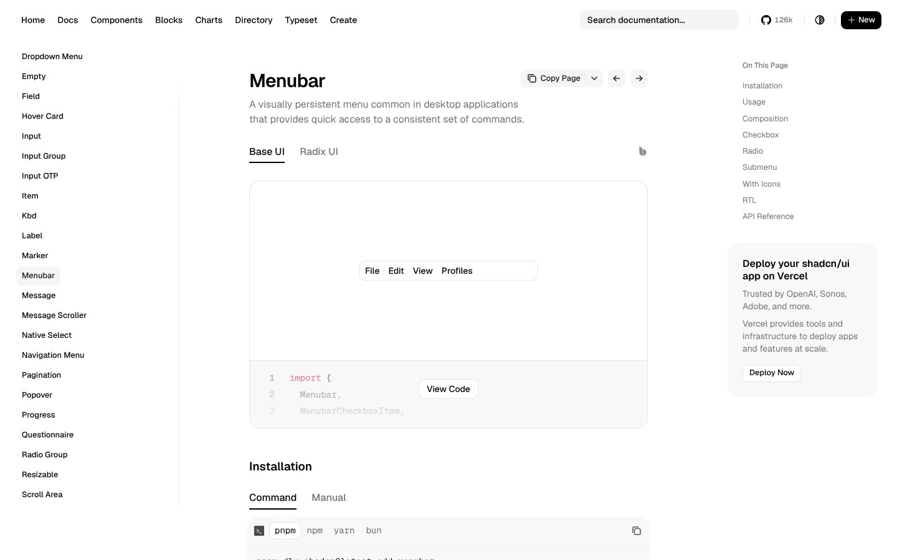Go to previous page arrow
Viewport: 897px width, 560px height.
617,78
